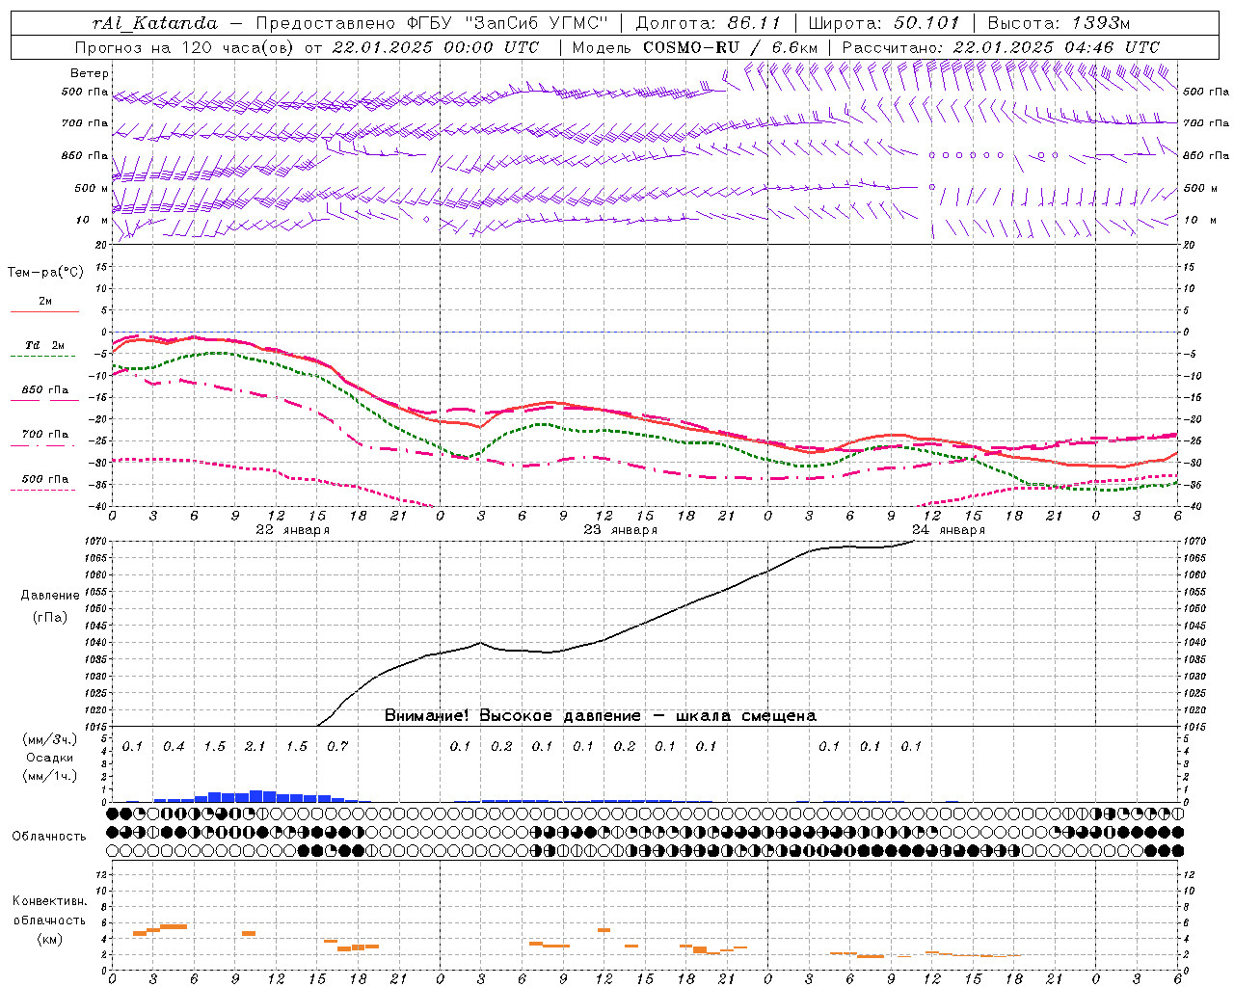Image resolution: width=1234 pixels, height=987 pixels.
Task: Click the dashed line sample under Td 2м legend
Action: (x=42, y=356)
